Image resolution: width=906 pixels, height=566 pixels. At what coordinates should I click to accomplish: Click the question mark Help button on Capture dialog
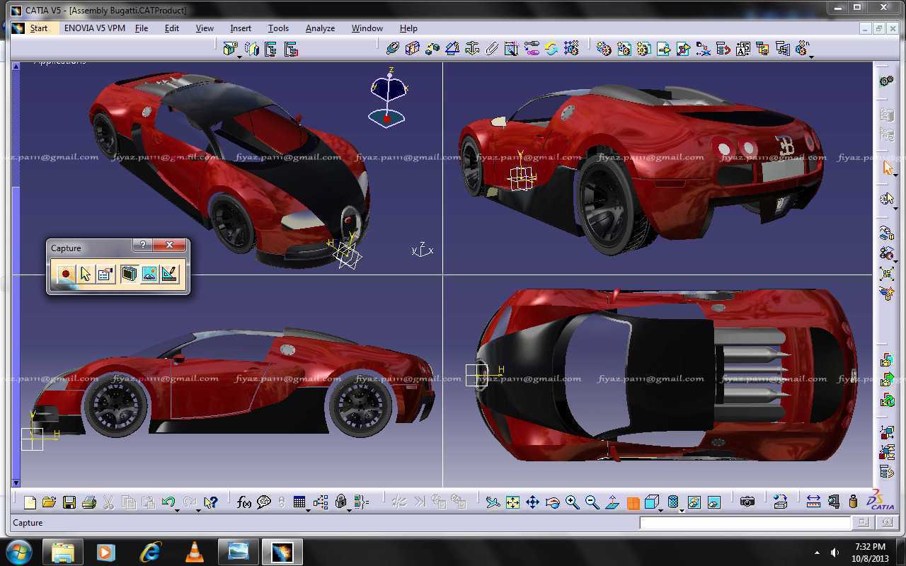coord(142,245)
